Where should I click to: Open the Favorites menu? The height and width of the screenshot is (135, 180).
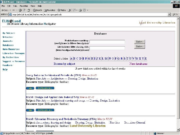(24, 6)
